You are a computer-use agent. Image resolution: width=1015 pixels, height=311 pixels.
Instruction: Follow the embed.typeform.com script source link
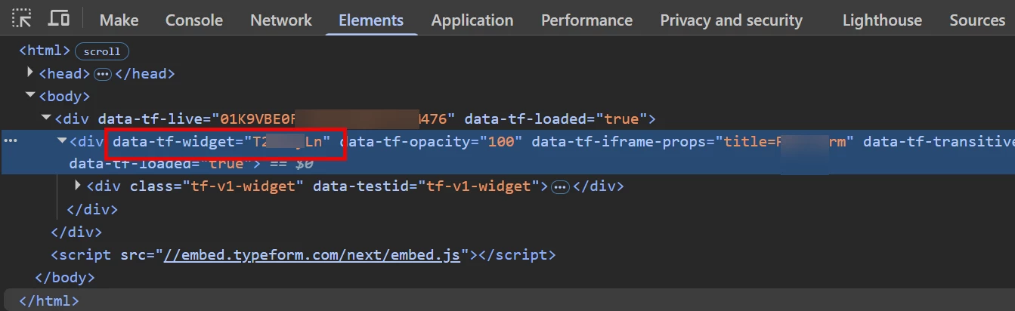click(311, 255)
